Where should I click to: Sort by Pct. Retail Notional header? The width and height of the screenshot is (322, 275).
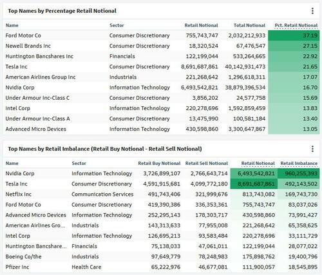tap(296, 25)
